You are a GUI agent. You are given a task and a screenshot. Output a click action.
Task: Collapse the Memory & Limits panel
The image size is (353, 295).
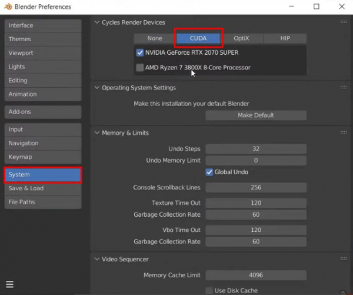[x=97, y=132]
